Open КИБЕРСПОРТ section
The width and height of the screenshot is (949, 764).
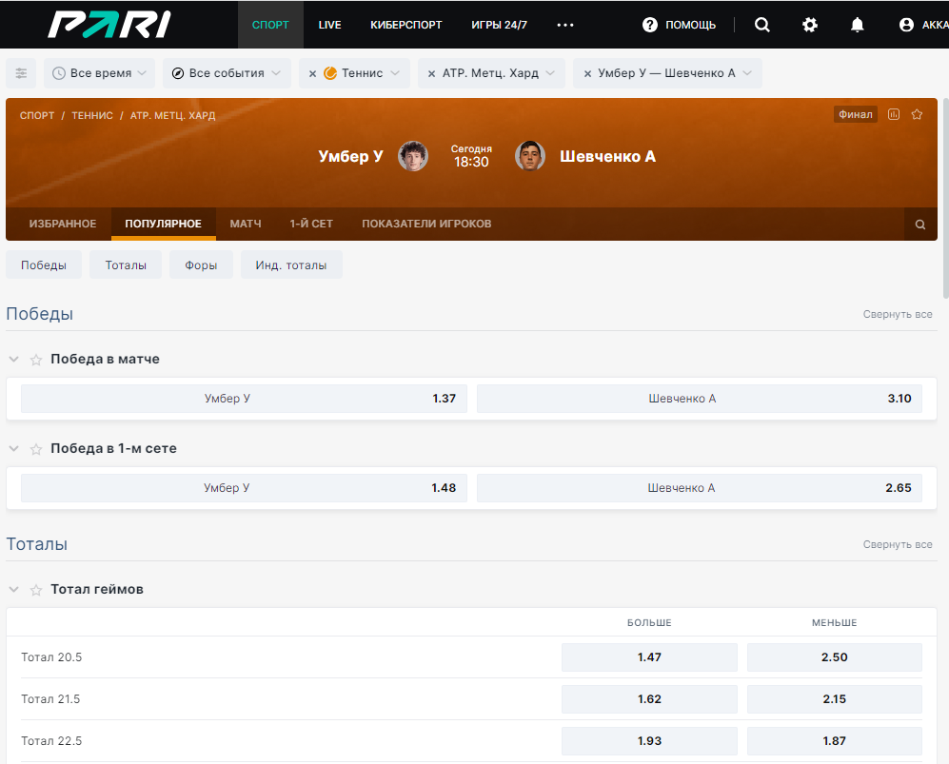coord(406,25)
